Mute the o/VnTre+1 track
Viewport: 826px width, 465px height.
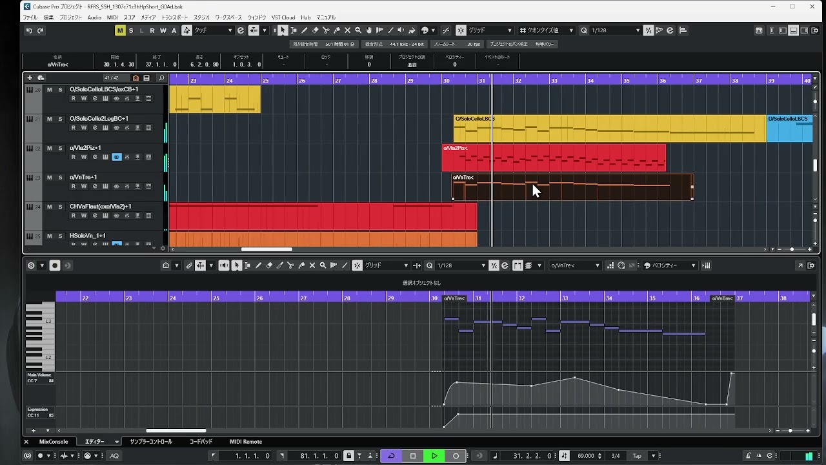pyautogui.click(x=50, y=177)
